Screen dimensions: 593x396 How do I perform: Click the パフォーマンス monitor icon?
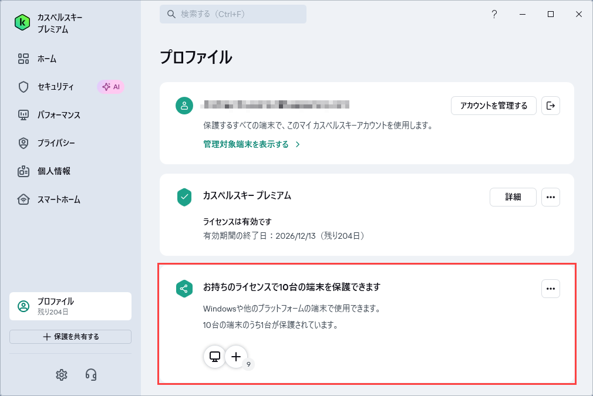[x=23, y=115]
